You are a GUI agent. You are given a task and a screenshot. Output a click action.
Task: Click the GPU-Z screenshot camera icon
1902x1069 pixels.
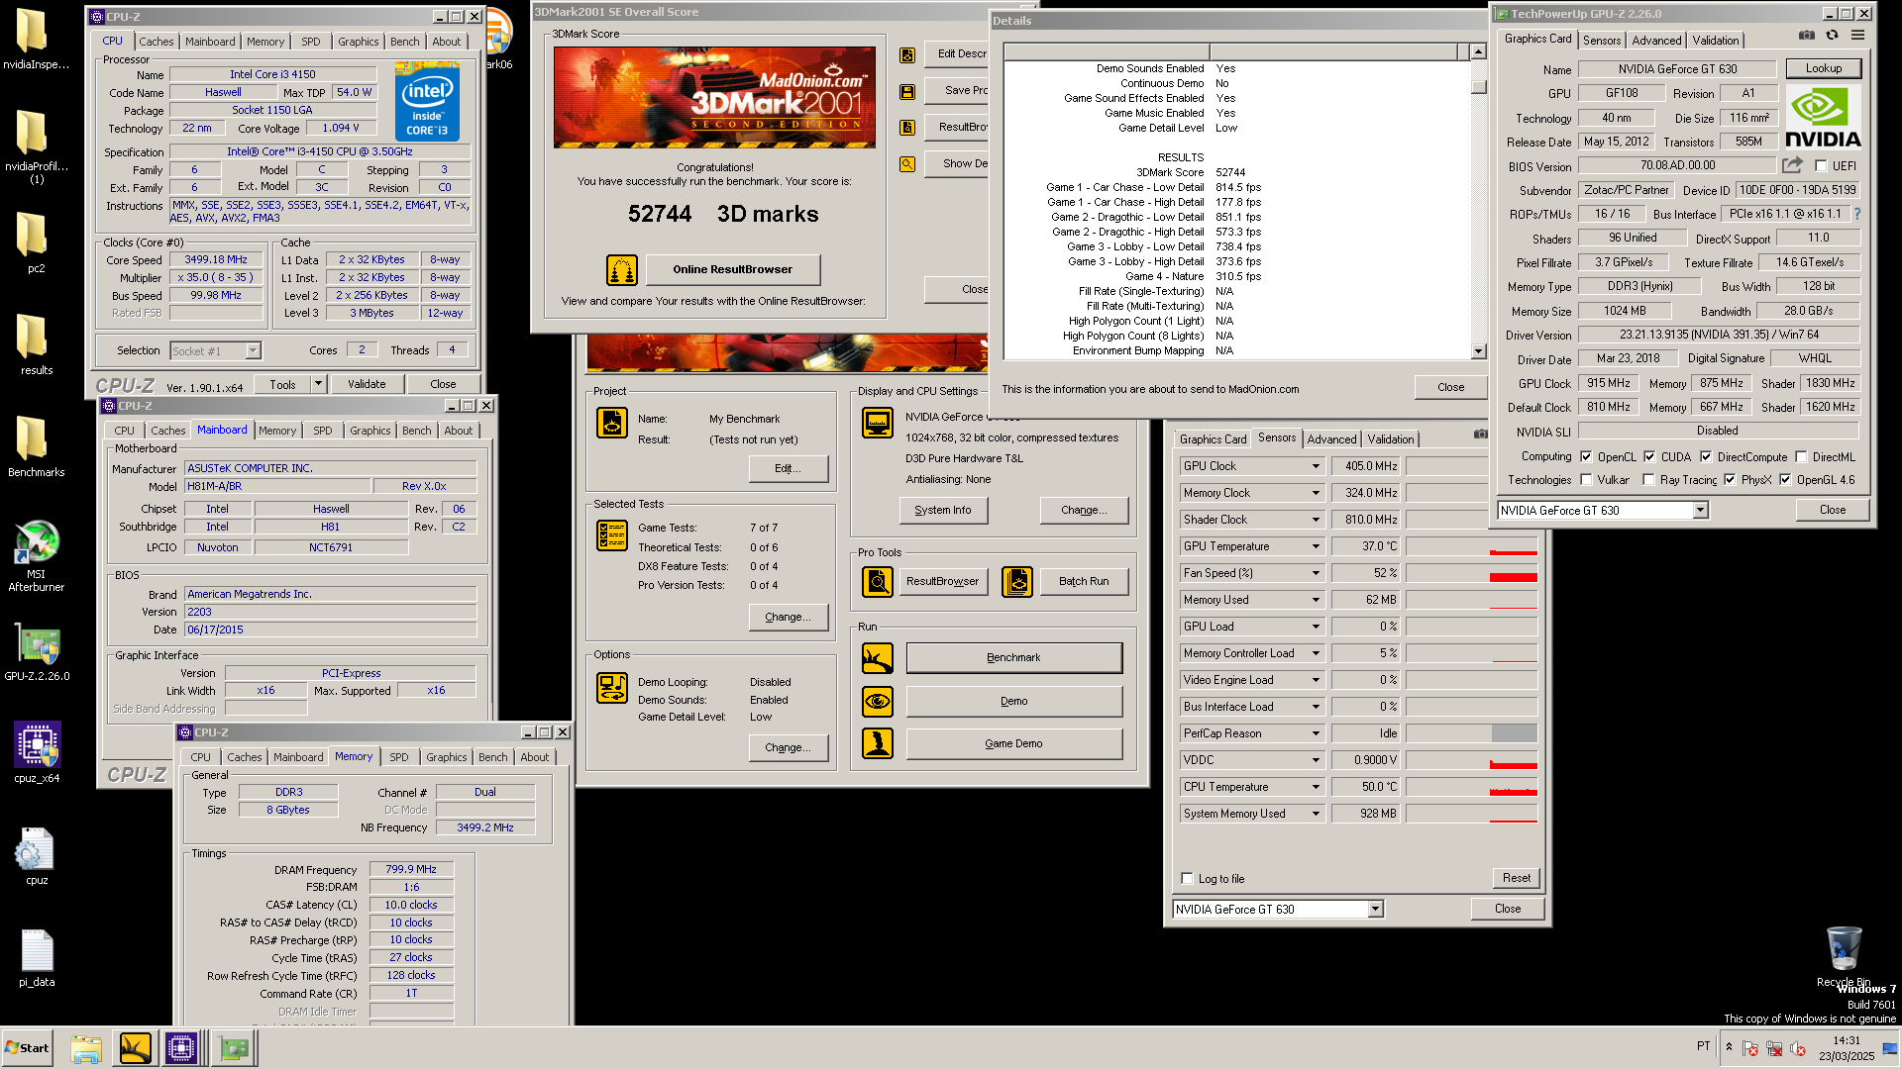1807,35
